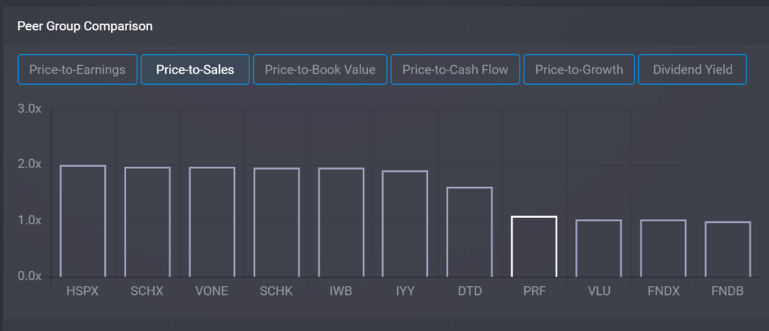This screenshot has width=769, height=331.
Task: Select the highlighted white PRF bar
Action: 534,247
